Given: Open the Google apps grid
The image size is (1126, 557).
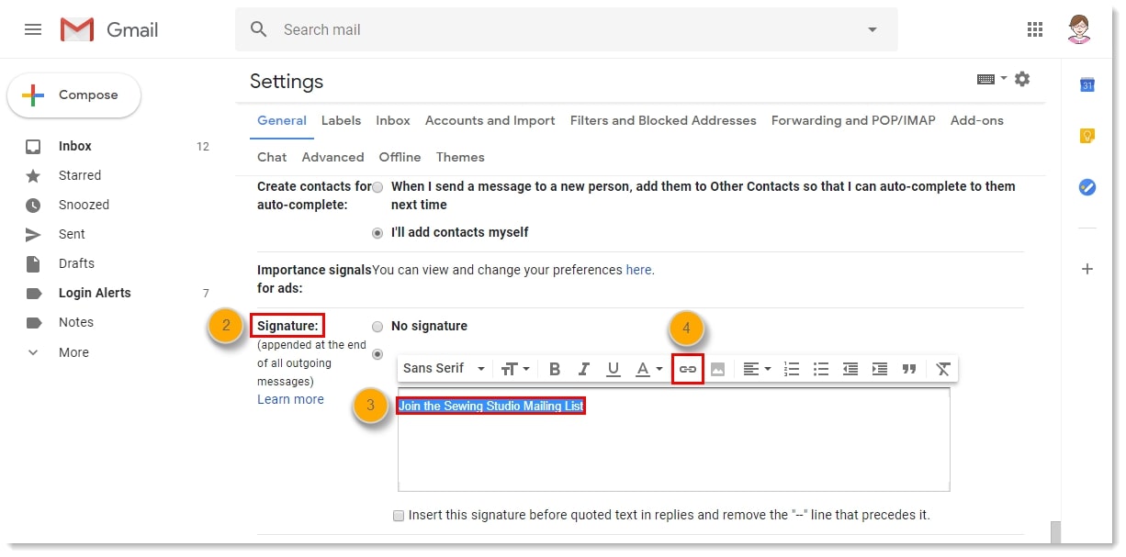Looking at the screenshot, I should coord(1035,29).
